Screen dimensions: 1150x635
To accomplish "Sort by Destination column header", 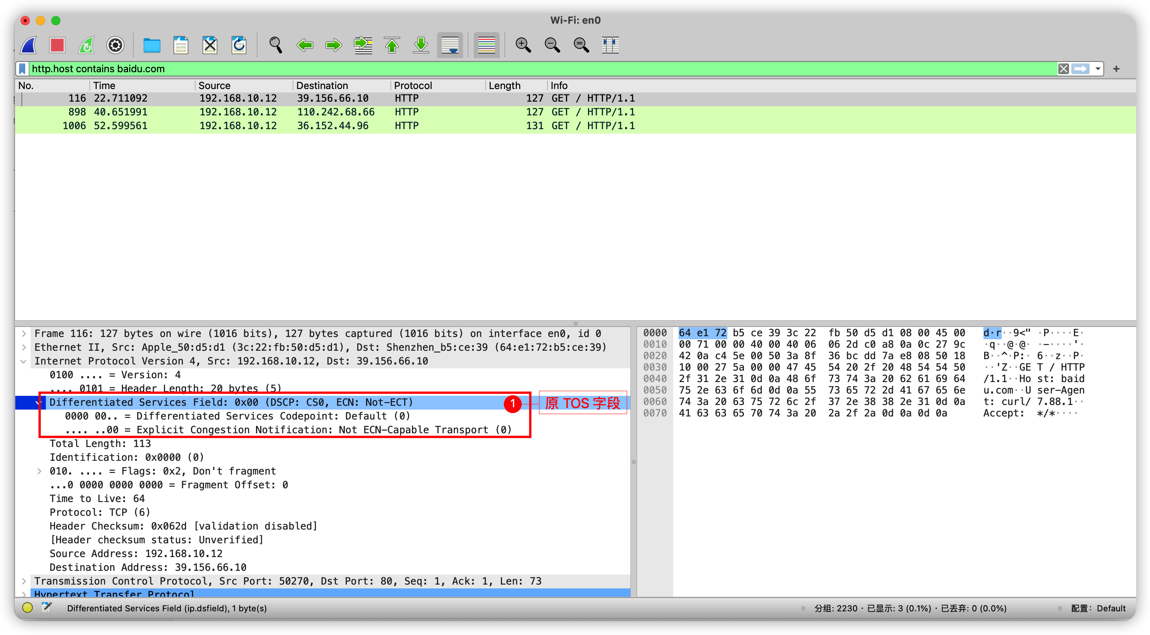I will (x=322, y=85).
